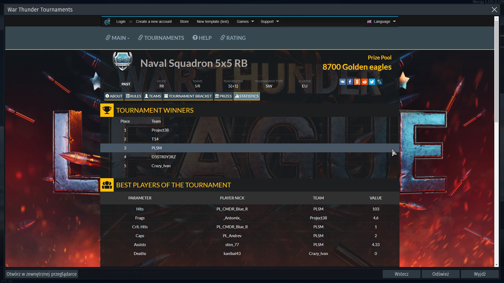Viewport: 504px width, 283px height.
Task: Expand the MAIN navigation menu
Action: 117,38
